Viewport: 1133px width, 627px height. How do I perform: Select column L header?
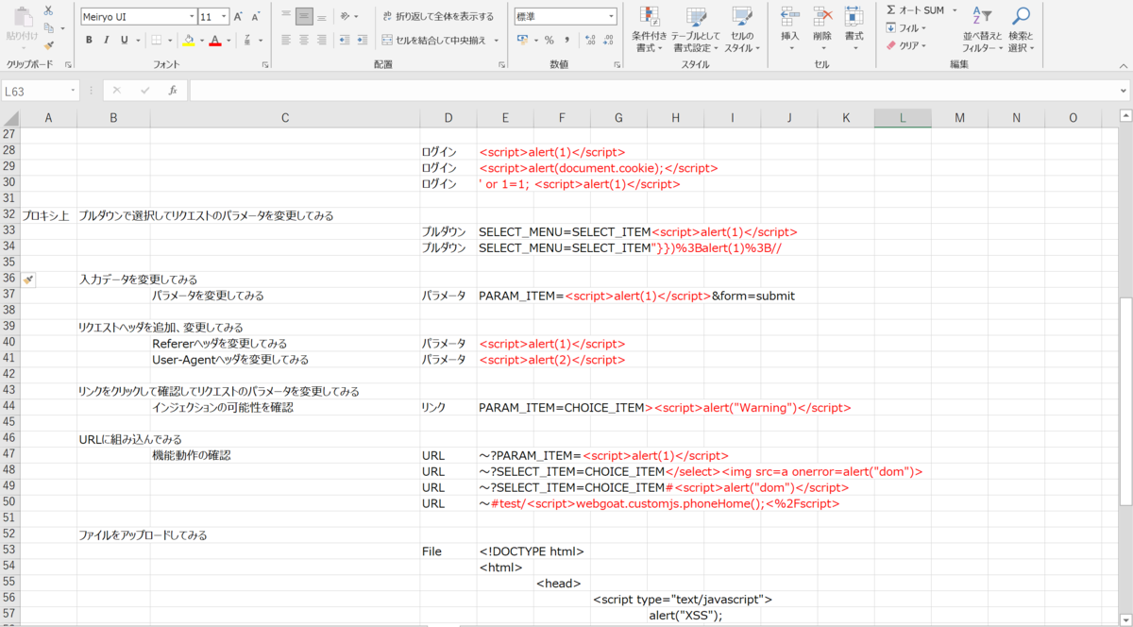pos(903,118)
